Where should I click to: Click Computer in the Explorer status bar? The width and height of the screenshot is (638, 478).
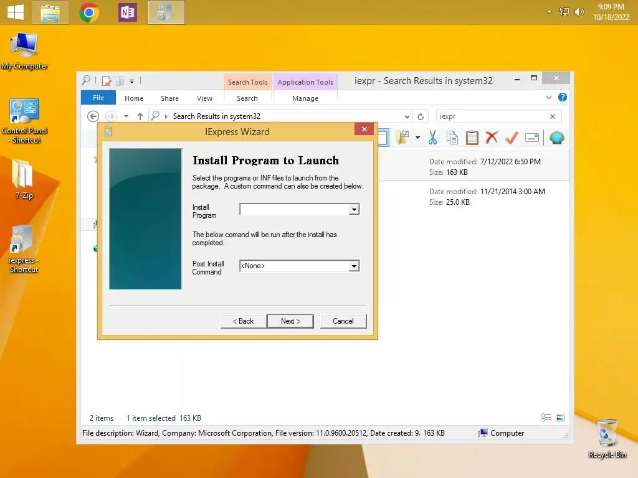click(502, 433)
